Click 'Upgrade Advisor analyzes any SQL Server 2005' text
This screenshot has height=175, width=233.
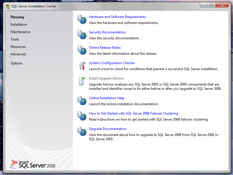155,86
